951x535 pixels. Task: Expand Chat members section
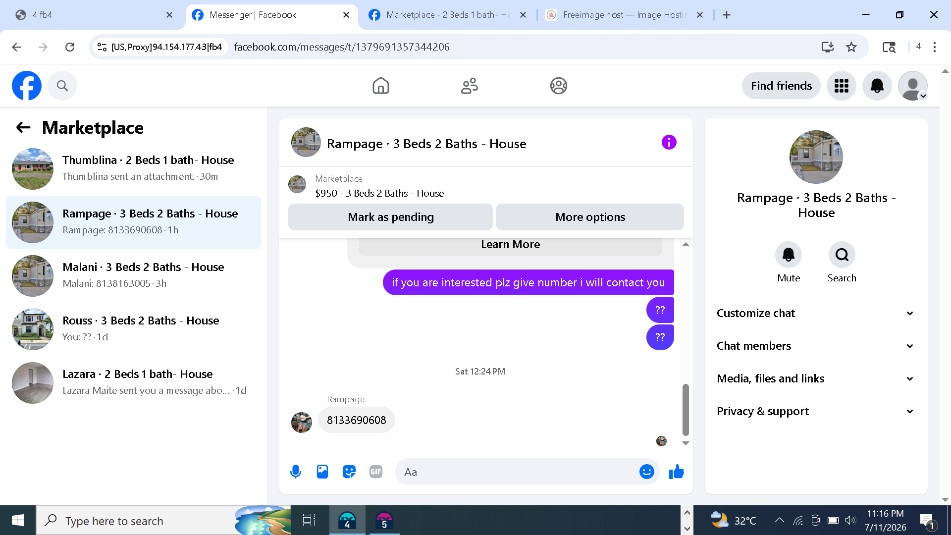815,346
